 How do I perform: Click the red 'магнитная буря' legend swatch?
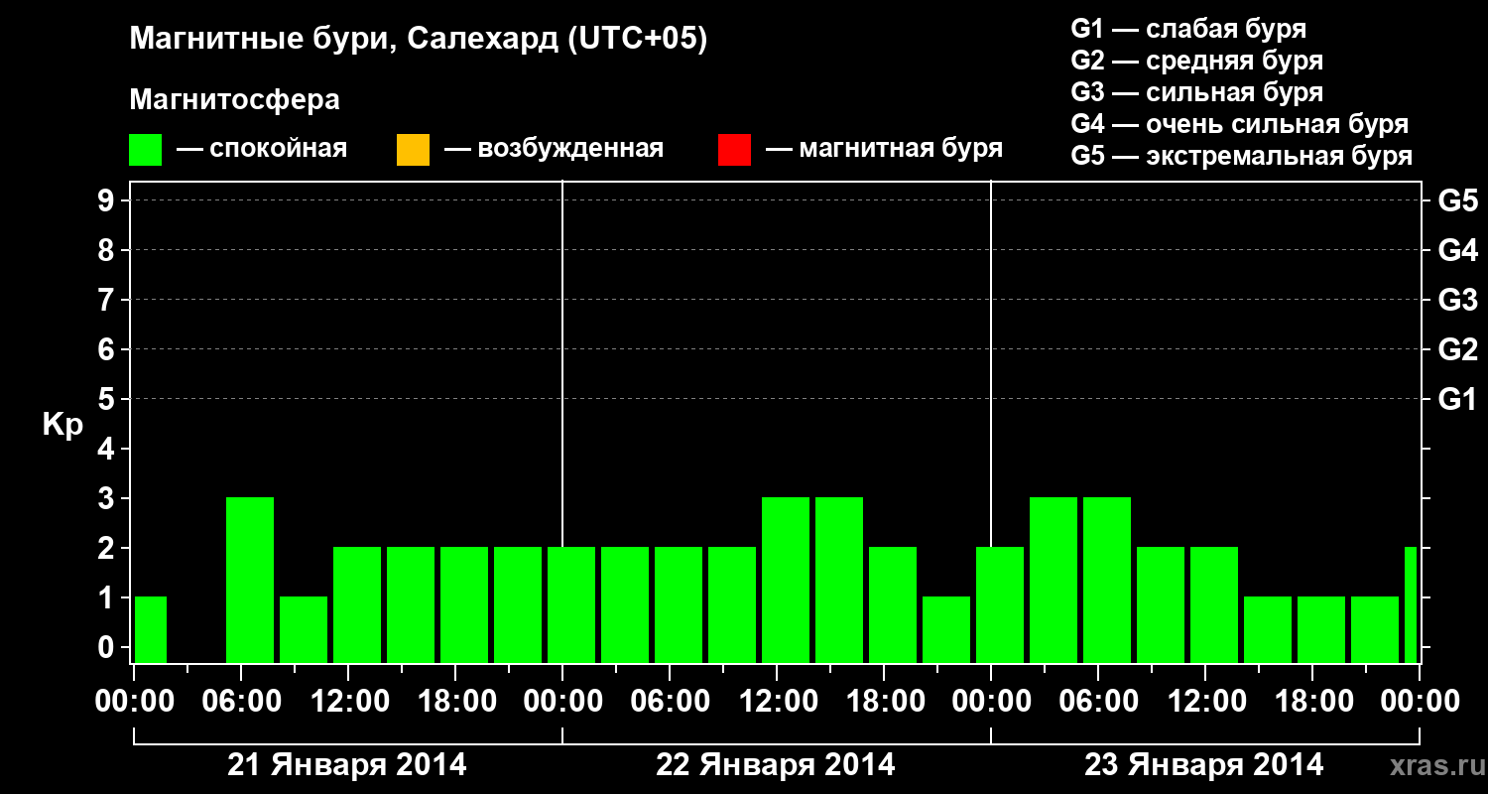(734, 150)
